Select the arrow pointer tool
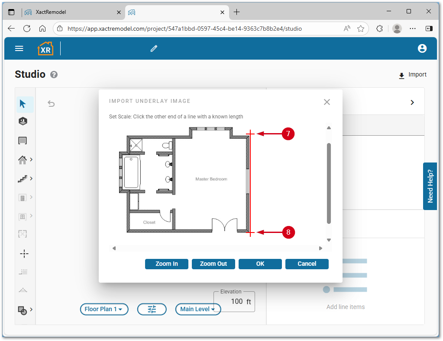 pyautogui.click(x=23, y=104)
